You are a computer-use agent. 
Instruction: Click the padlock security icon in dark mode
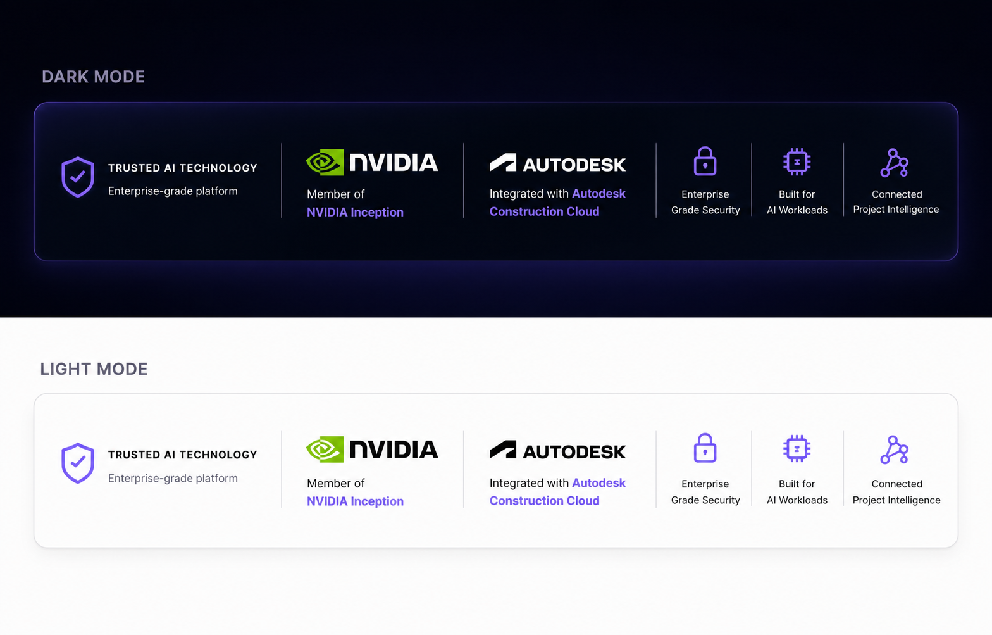(705, 161)
